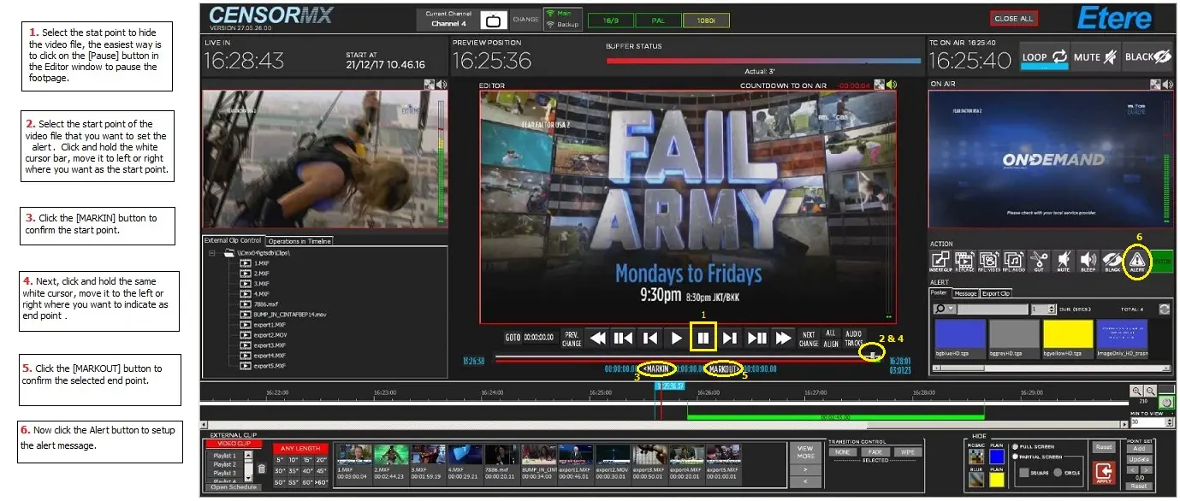Switch to the Message tab
The image size is (1180, 501).
tap(964, 293)
